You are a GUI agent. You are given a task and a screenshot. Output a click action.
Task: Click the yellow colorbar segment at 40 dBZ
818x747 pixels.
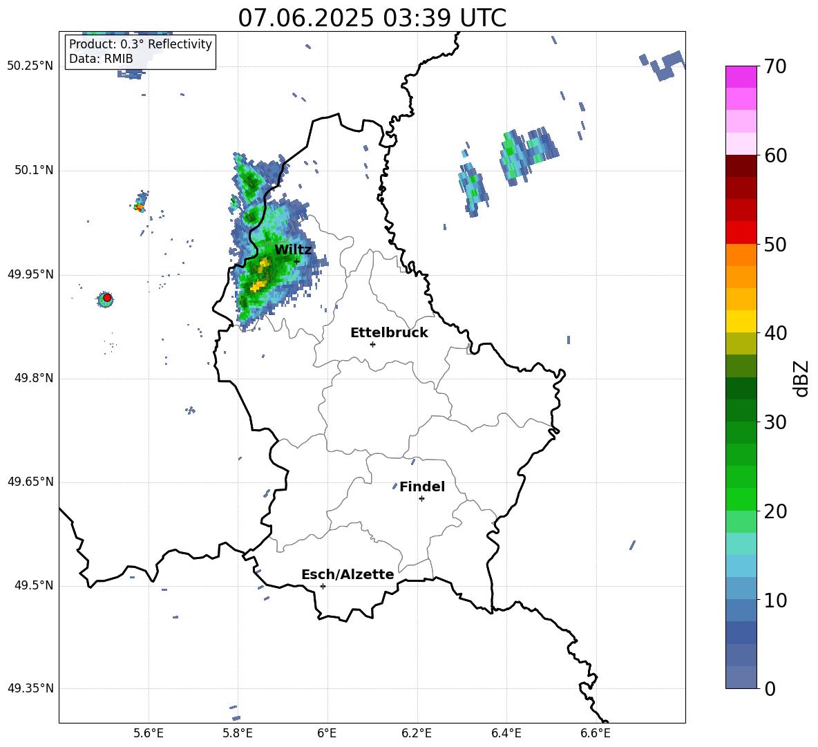pos(741,321)
